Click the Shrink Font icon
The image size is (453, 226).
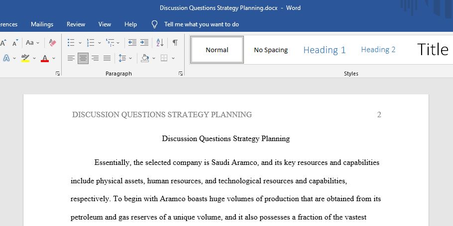coord(15,43)
